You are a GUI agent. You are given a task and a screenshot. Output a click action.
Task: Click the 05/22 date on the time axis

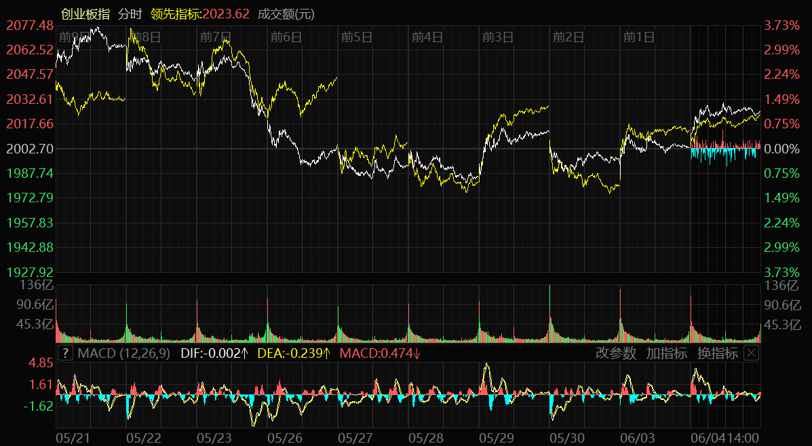coord(143,439)
